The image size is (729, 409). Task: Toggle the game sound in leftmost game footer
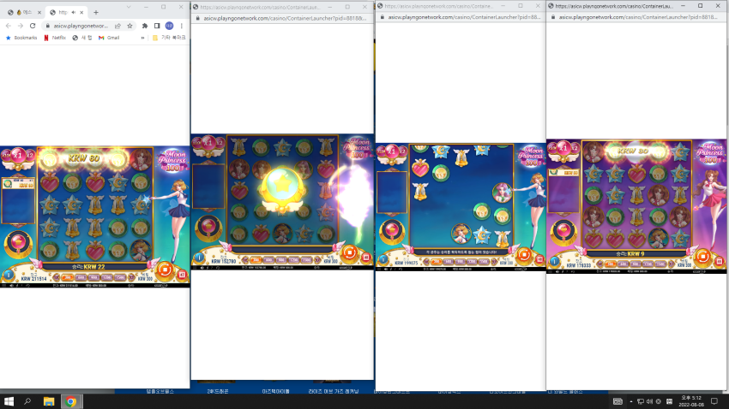11,286
